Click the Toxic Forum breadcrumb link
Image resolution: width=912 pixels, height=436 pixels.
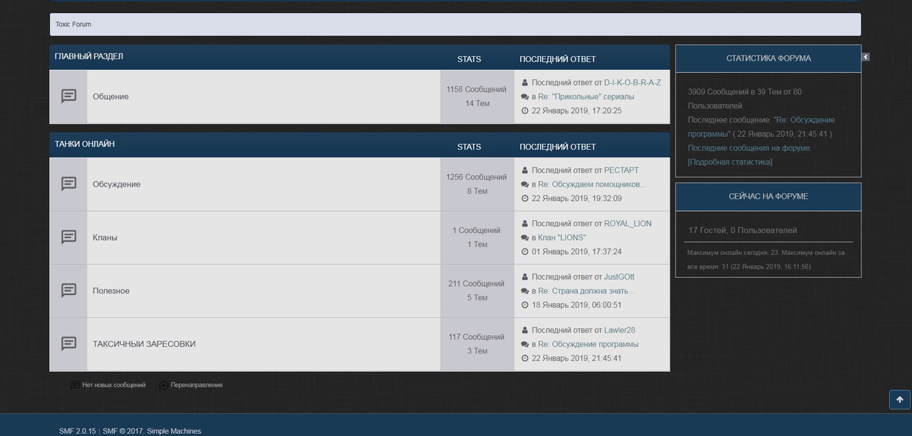[x=73, y=24]
